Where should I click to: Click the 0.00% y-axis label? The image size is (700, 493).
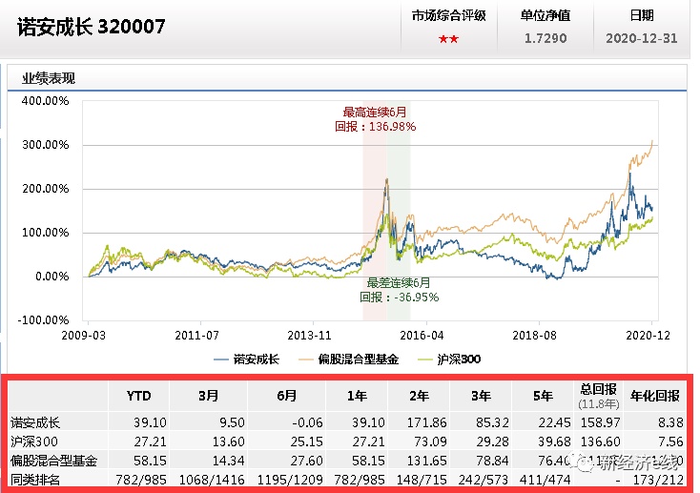pyautogui.click(x=52, y=276)
